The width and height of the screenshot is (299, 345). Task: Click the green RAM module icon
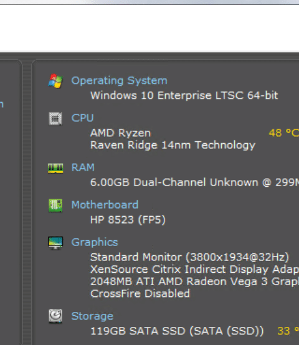tap(55, 168)
